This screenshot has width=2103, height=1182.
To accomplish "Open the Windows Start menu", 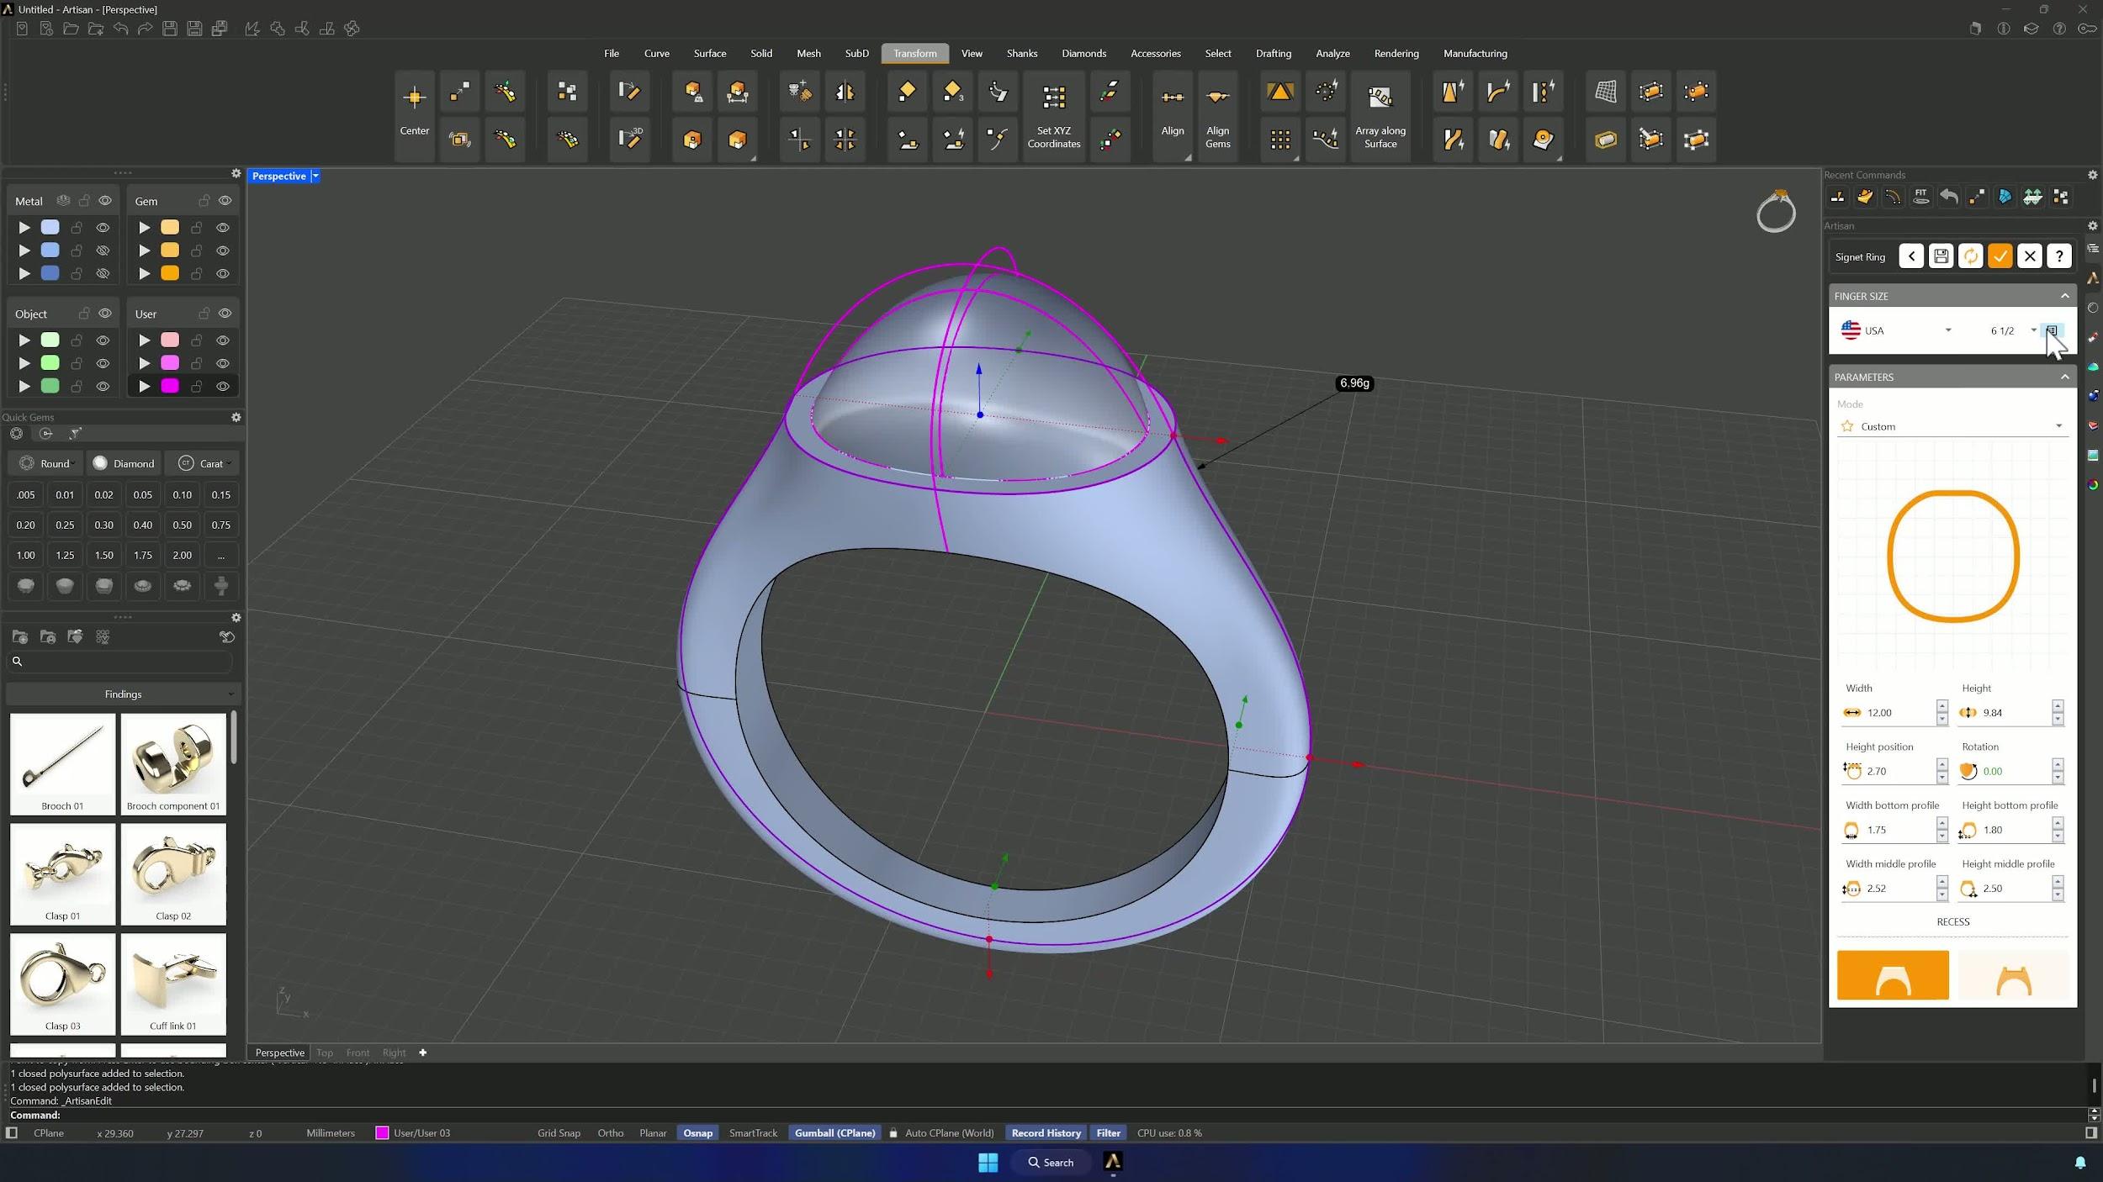I will coord(988,1162).
